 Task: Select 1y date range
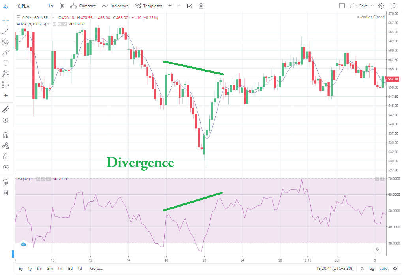point(30,269)
